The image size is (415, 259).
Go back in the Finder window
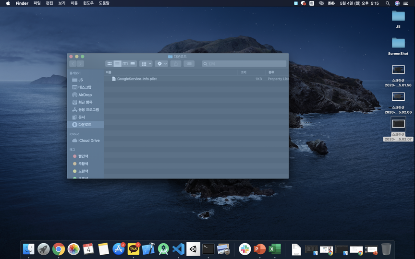pyautogui.click(x=73, y=64)
